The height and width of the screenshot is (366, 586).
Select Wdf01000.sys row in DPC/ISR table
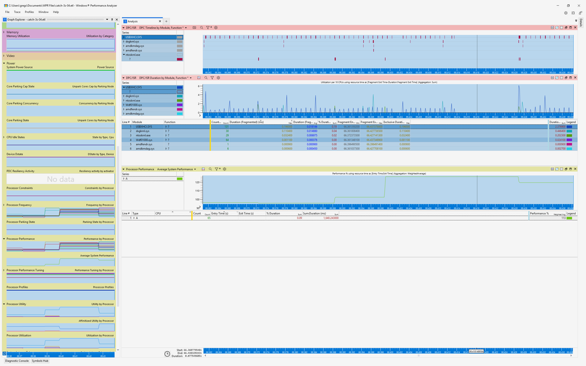pos(350,140)
